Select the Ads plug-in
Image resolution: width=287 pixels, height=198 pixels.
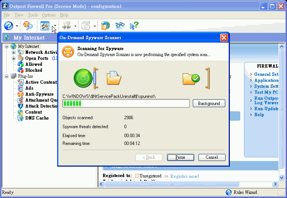pyautogui.click(x=29, y=88)
